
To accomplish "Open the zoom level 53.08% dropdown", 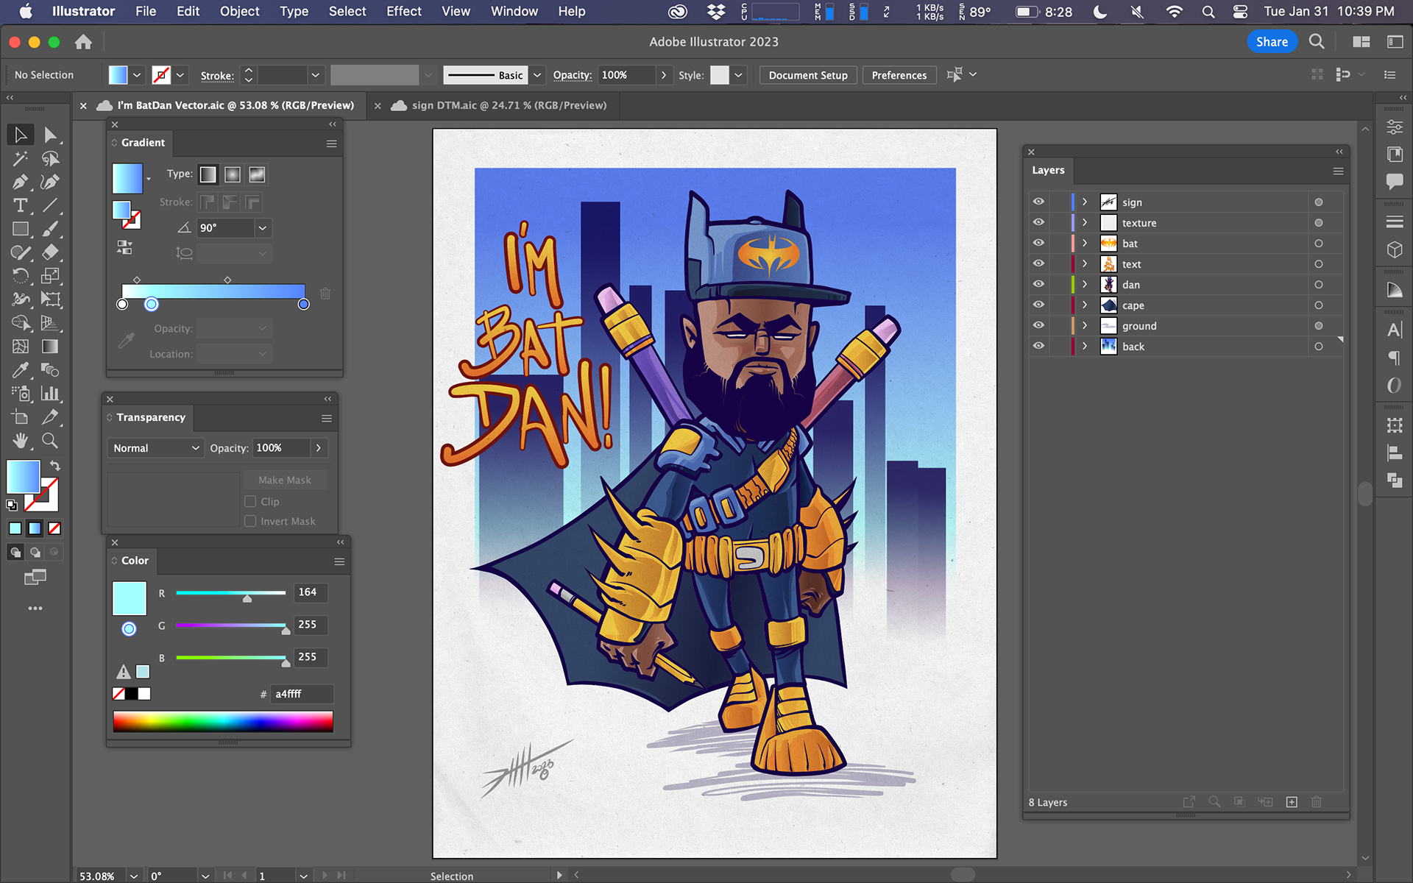I will 134,876.
